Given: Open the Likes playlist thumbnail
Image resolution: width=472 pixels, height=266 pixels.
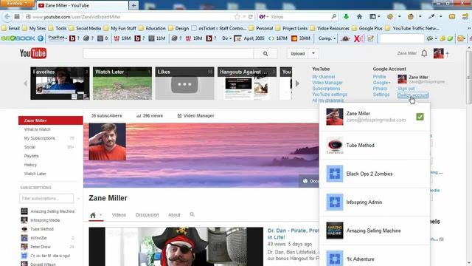Looking at the screenshot, I should pyautogui.click(x=184, y=83).
